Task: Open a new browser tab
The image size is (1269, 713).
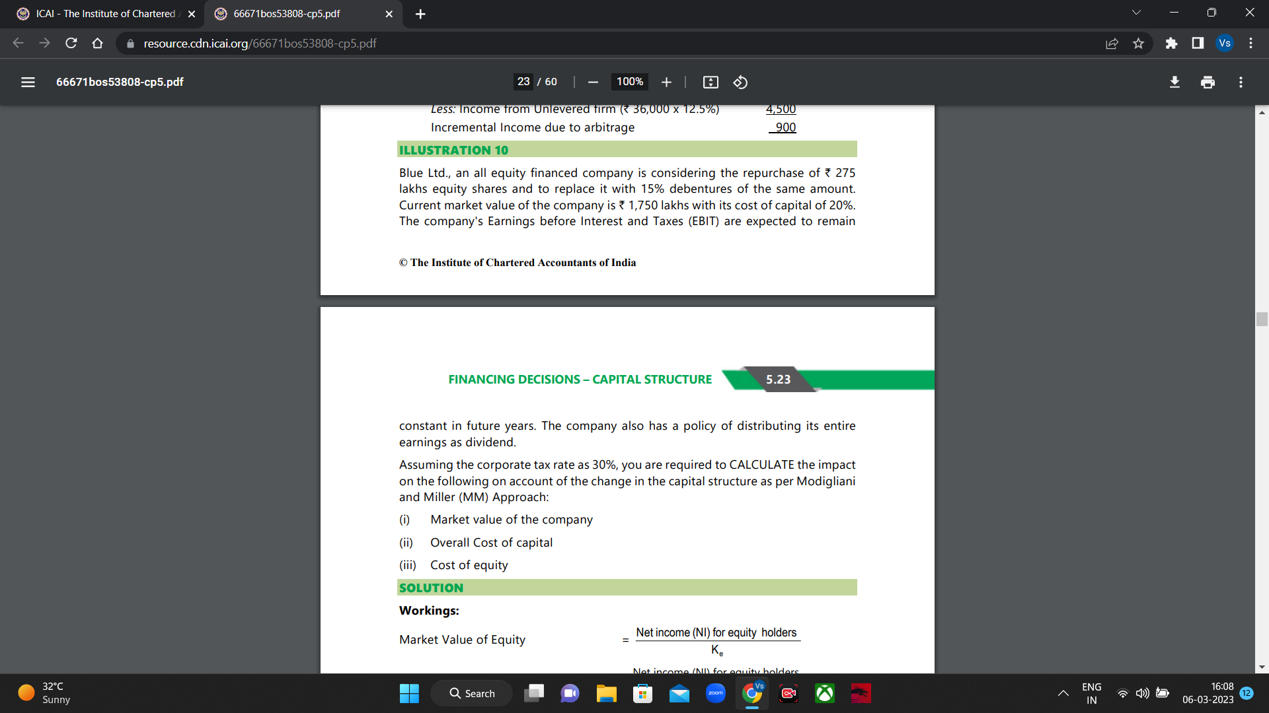Action: point(420,14)
